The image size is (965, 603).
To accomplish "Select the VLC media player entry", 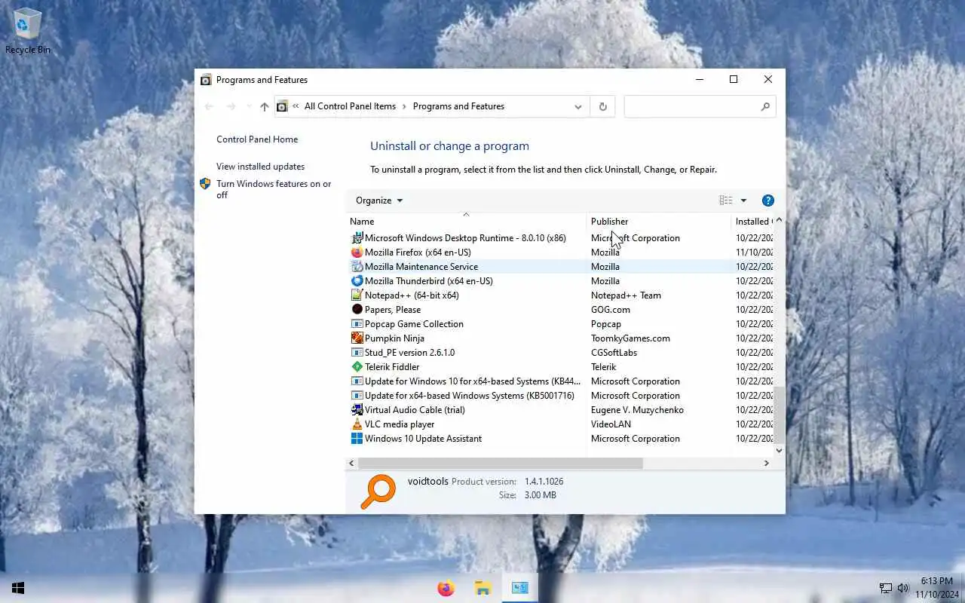I will (x=560, y=424).
